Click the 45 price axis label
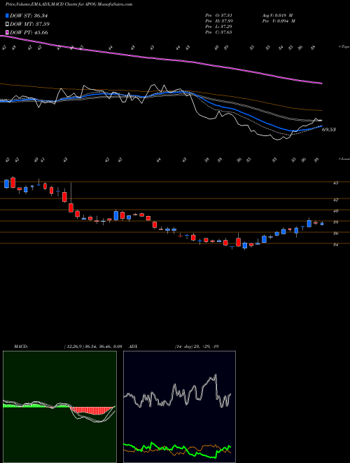This screenshot has height=463, width=350. pyautogui.click(x=335, y=183)
